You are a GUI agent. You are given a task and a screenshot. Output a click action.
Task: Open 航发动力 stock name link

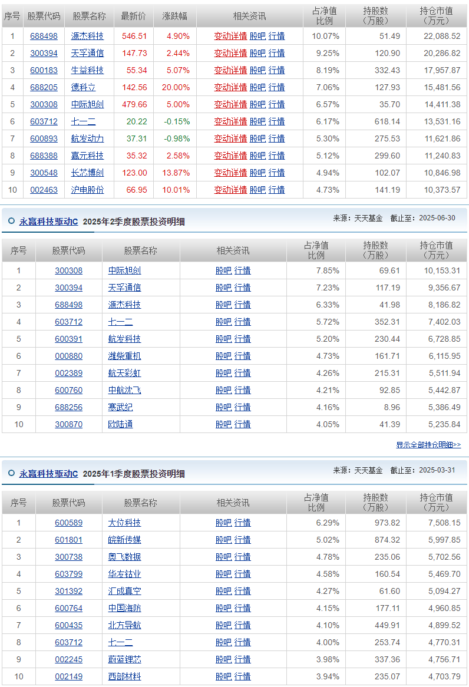point(87,139)
